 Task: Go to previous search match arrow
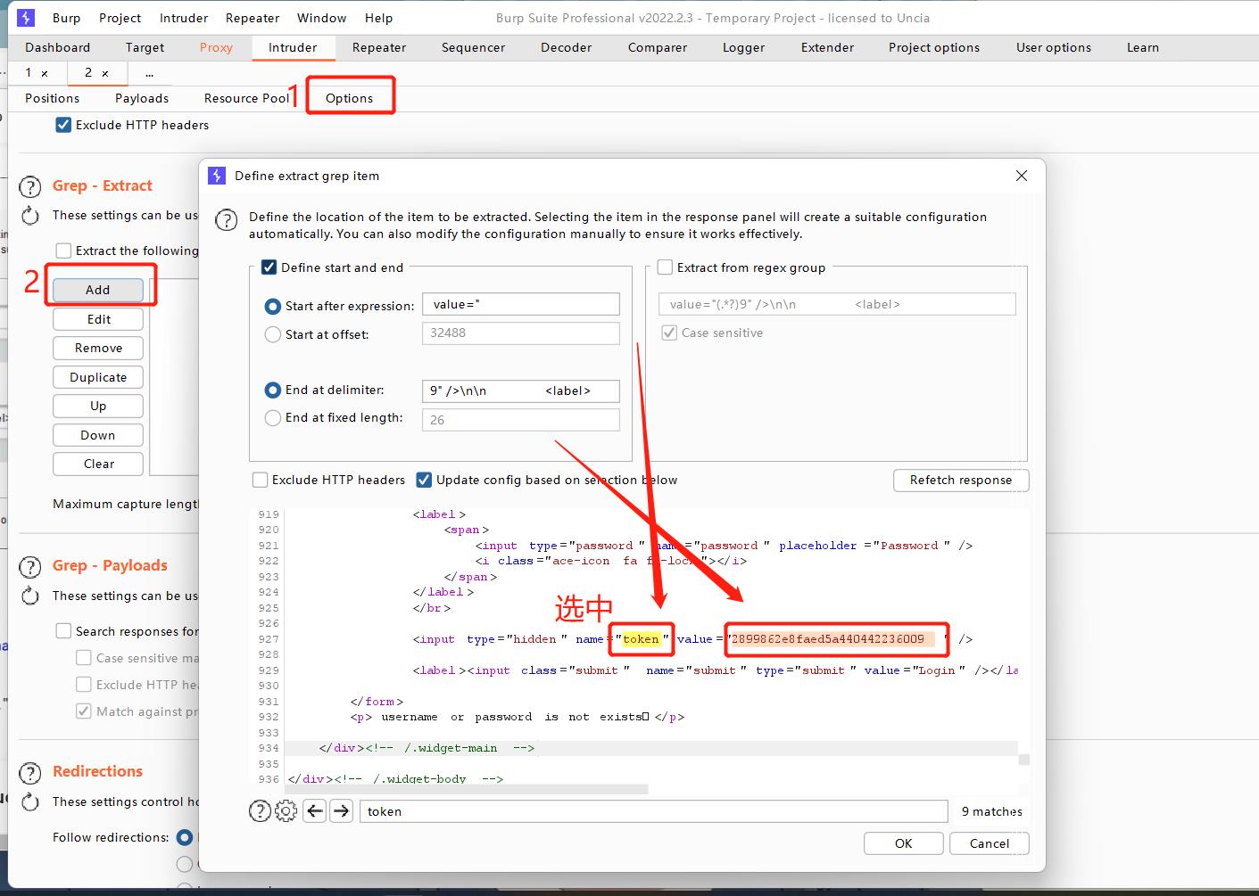314,810
